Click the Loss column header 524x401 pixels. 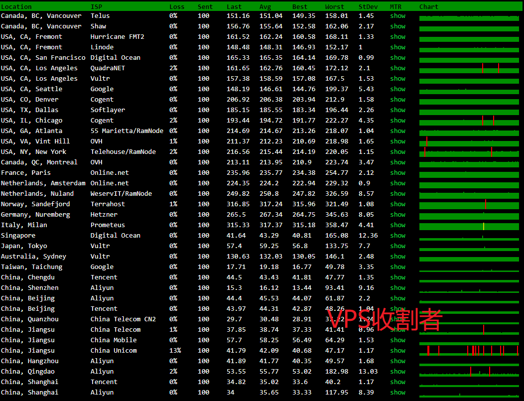[176, 7]
